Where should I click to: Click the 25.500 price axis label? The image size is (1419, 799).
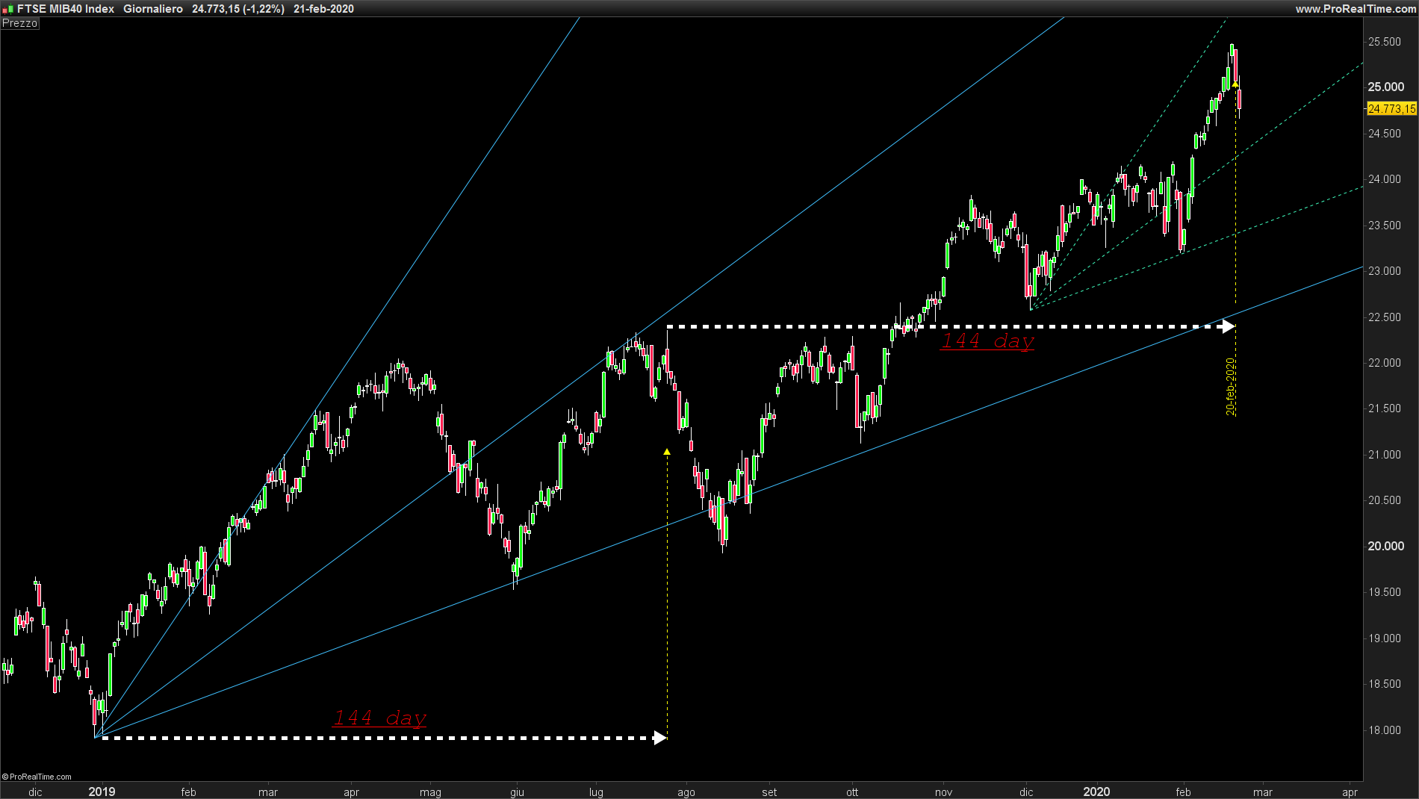pos(1385,42)
